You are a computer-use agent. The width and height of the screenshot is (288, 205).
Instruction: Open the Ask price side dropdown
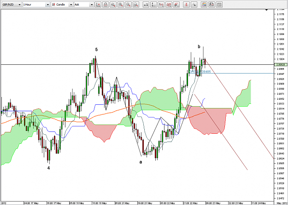coord(84,5)
